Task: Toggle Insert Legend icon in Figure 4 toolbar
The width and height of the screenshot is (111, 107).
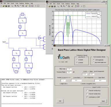Action: click(x=78, y=6)
